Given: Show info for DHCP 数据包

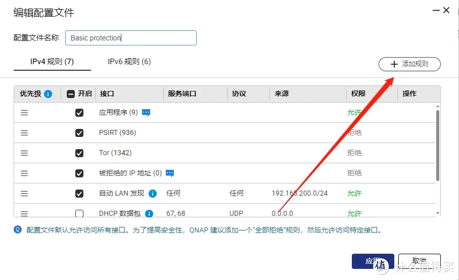Looking at the screenshot, I should [x=149, y=214].
